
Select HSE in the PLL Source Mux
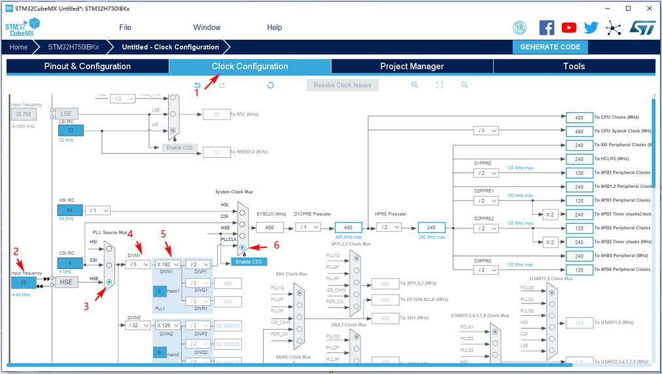click(x=109, y=282)
